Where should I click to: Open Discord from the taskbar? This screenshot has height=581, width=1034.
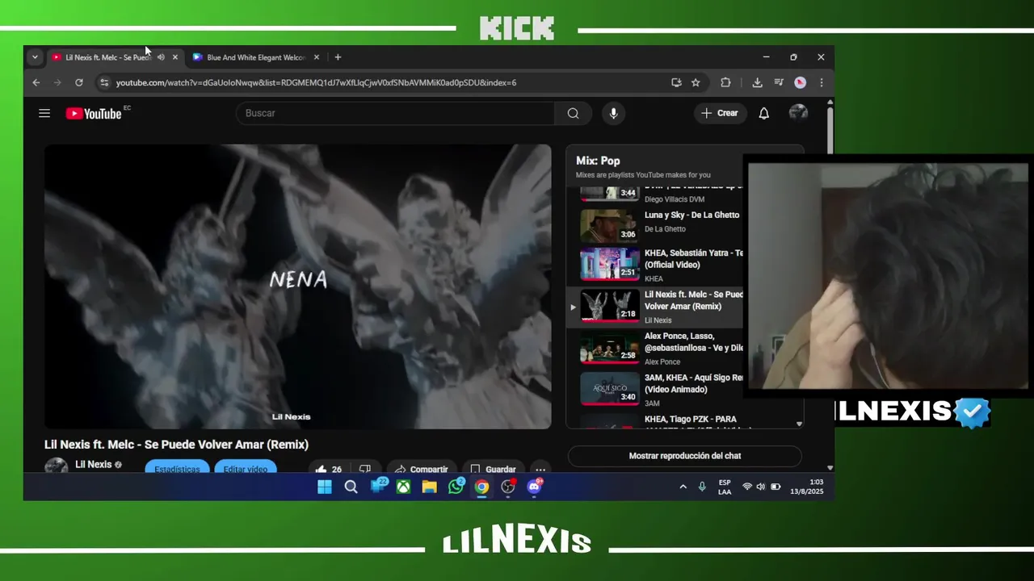(535, 487)
